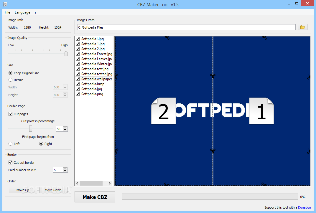
Task: Click the file list horizontal scrollbar thumb
Action: [x=91, y=184]
